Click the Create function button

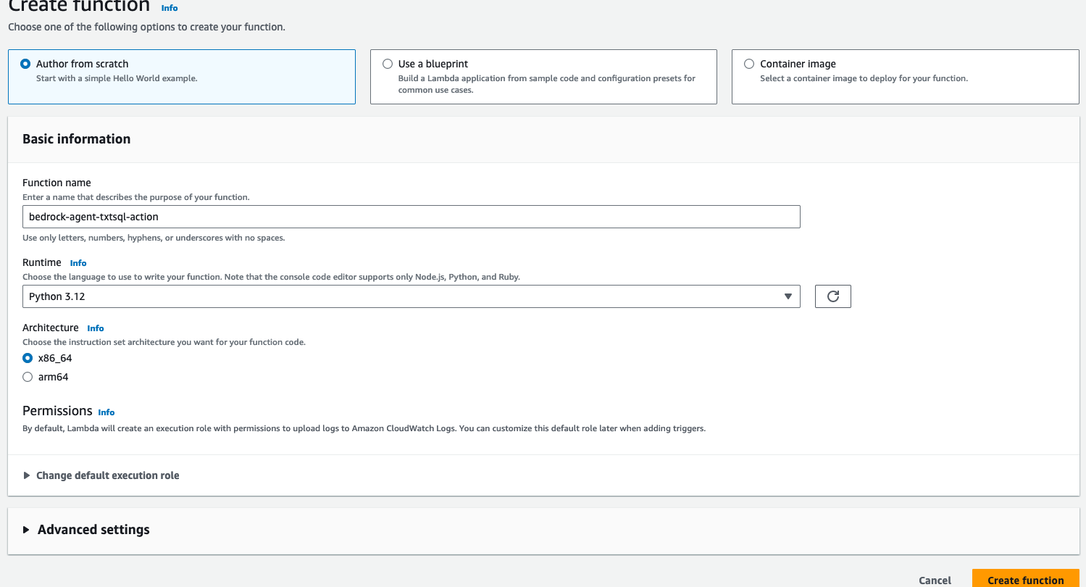click(x=1026, y=579)
